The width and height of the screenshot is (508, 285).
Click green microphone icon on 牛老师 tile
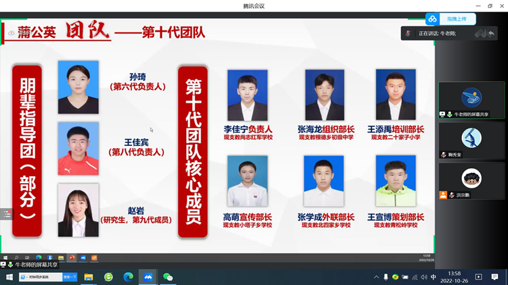point(450,115)
